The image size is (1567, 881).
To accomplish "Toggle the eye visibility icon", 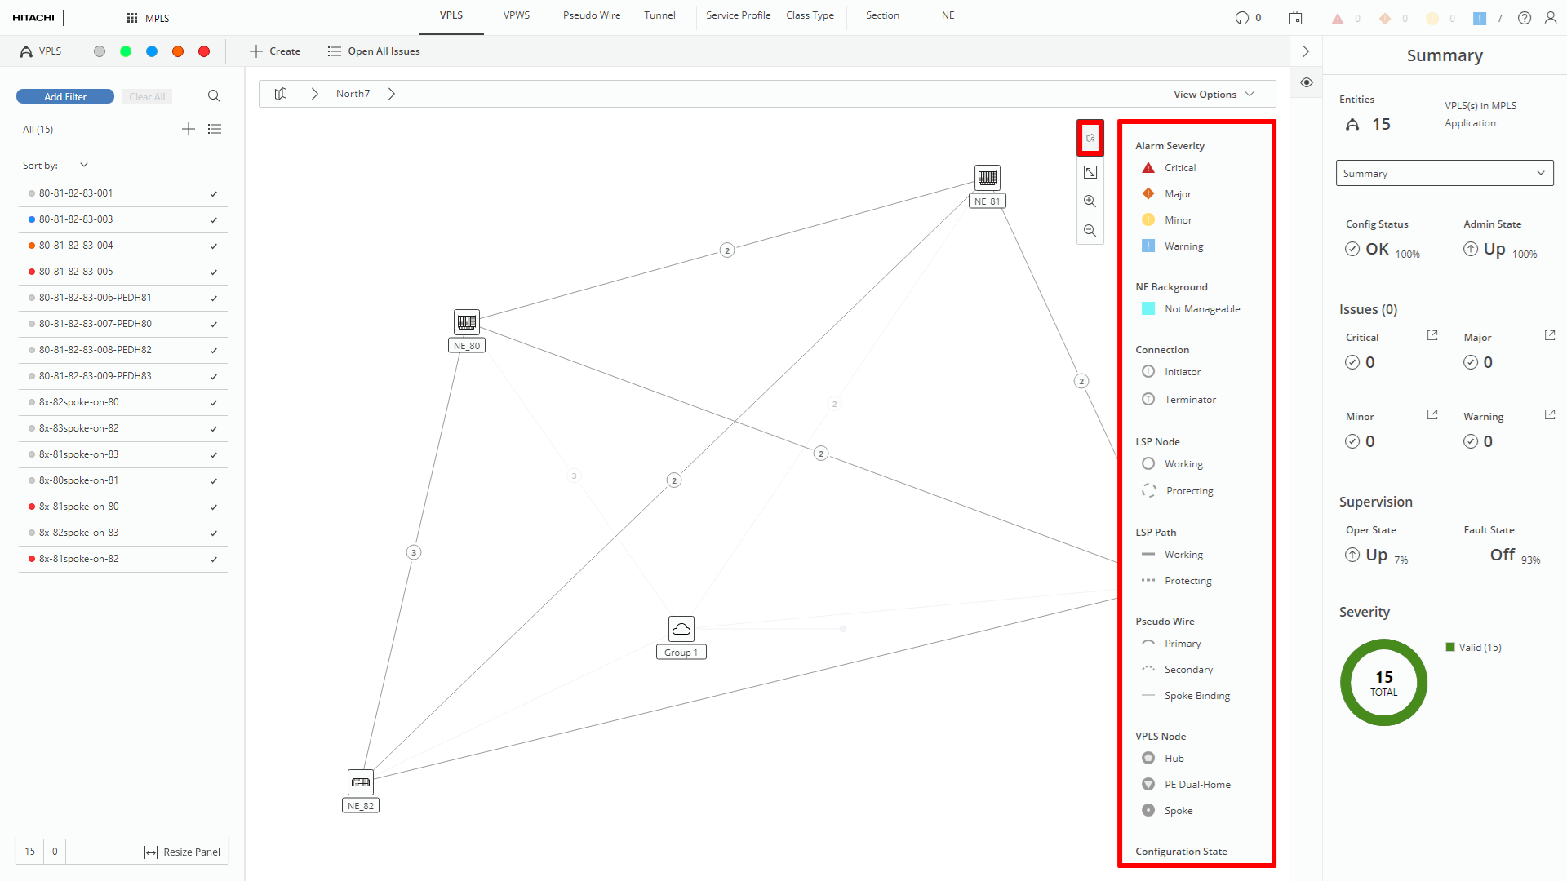I will click(1307, 82).
